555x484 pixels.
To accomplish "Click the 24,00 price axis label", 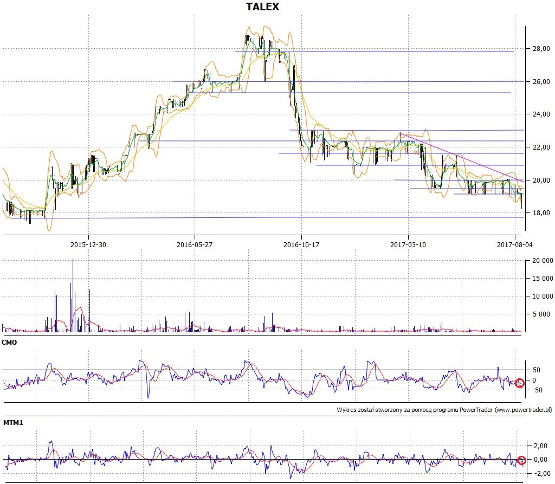I will click(541, 114).
